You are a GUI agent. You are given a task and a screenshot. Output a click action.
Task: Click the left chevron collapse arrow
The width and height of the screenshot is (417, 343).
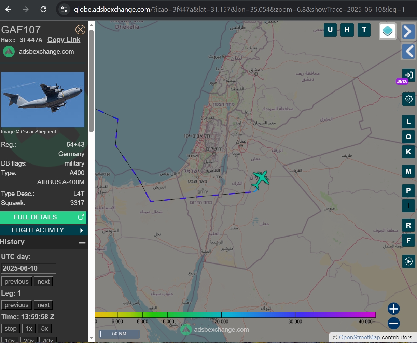(408, 52)
